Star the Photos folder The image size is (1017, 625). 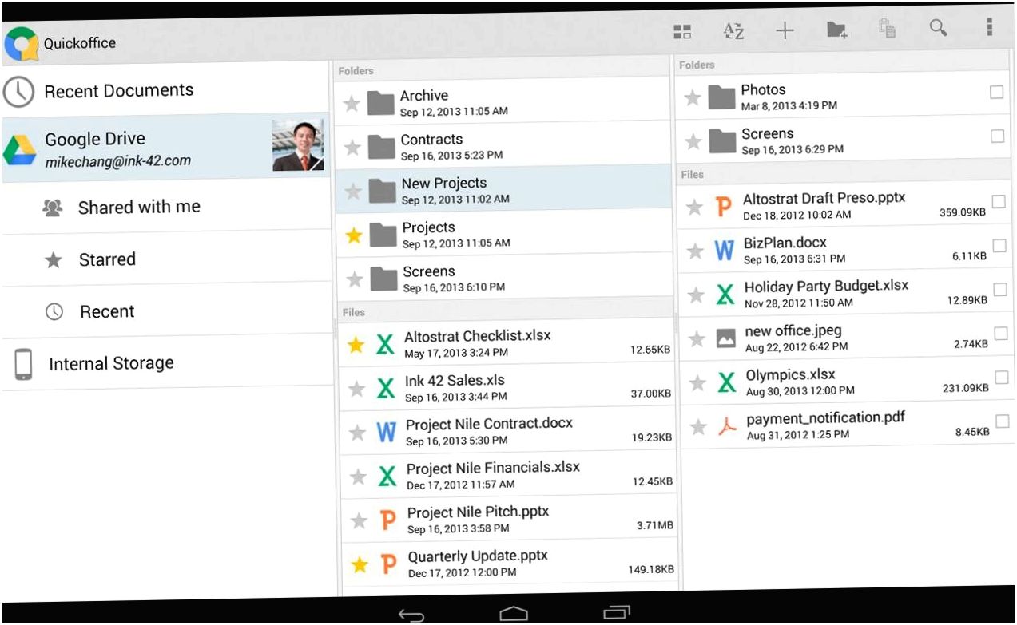click(x=693, y=97)
